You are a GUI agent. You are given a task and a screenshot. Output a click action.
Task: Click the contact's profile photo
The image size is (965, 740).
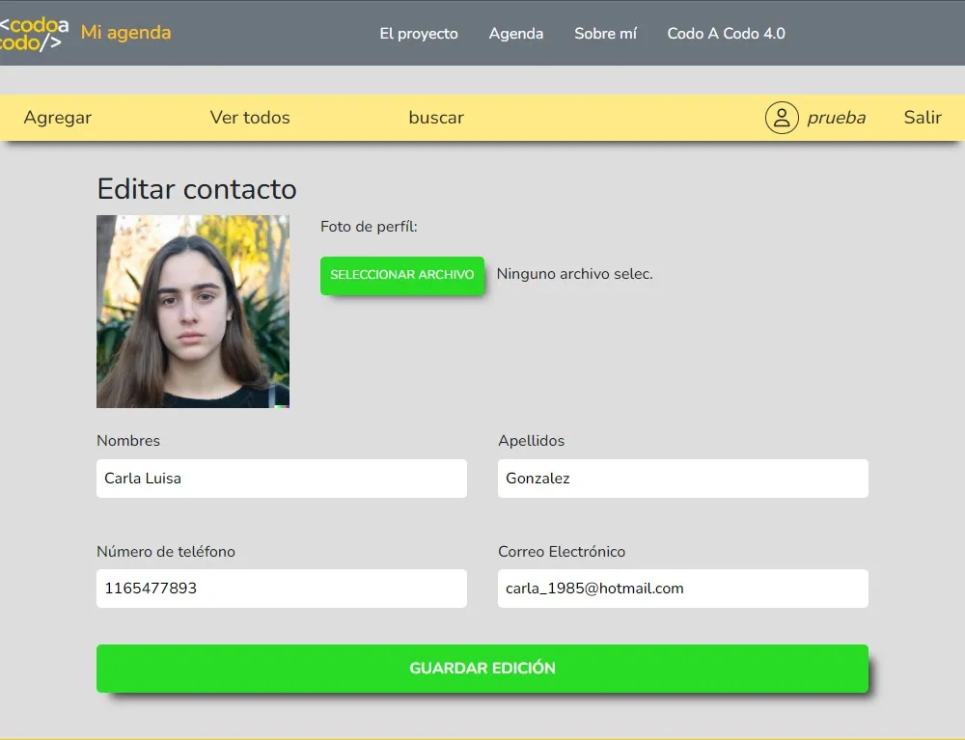click(x=193, y=311)
